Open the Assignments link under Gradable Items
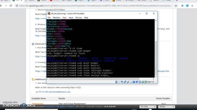The width and height of the screenshot is (197, 110). point(38,104)
